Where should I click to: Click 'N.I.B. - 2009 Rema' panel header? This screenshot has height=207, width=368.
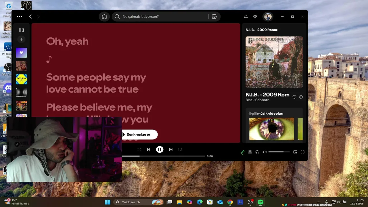261,30
